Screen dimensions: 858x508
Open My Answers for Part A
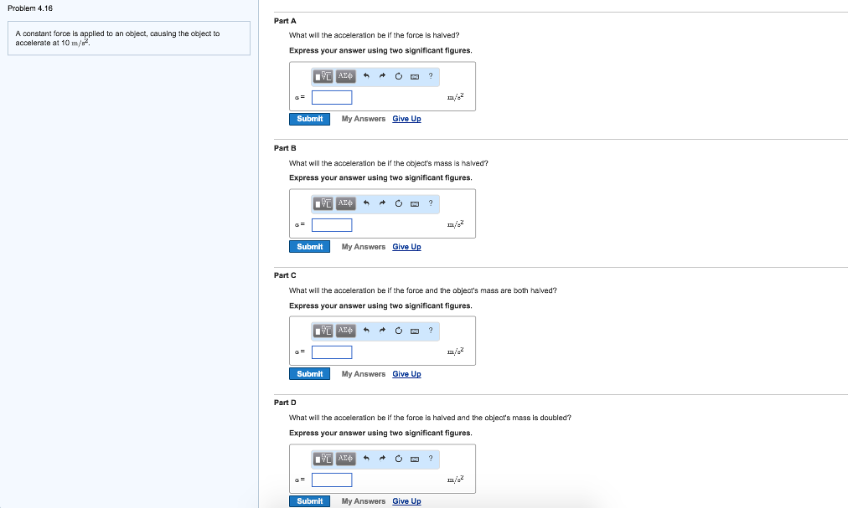tap(364, 119)
